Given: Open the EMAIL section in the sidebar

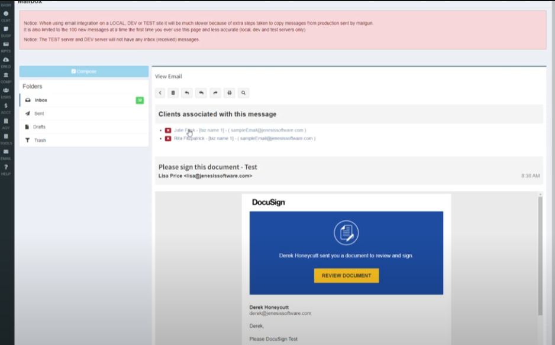Looking at the screenshot, I should click(6, 154).
